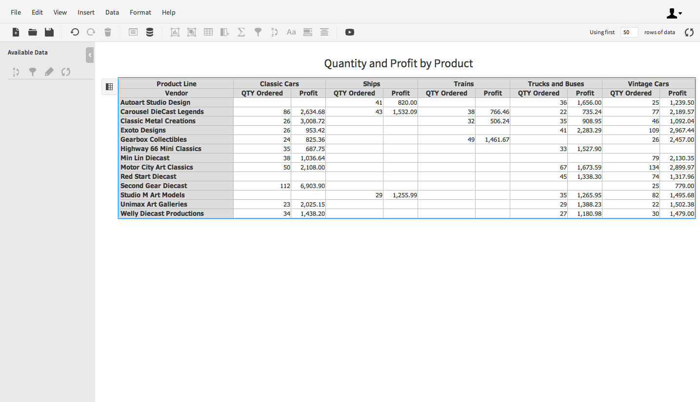
Task: Click the conditional formatting bar icon
Action: [x=308, y=32]
